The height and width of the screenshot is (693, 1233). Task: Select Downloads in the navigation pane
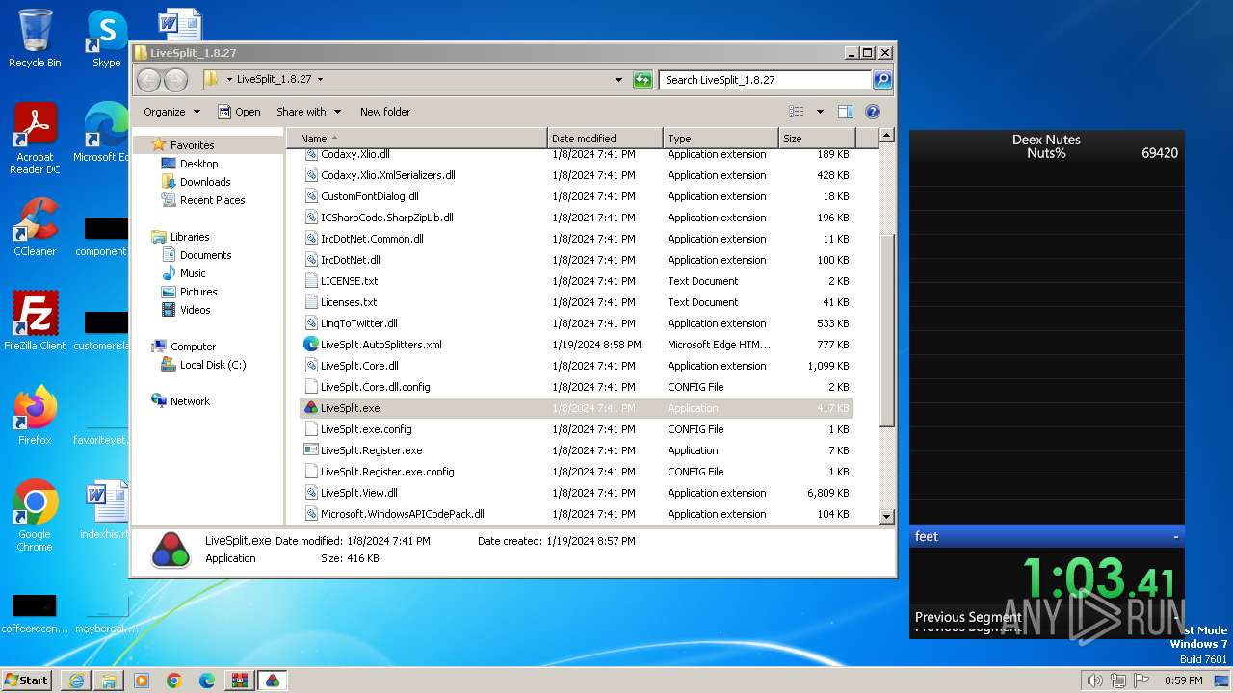[x=204, y=182]
